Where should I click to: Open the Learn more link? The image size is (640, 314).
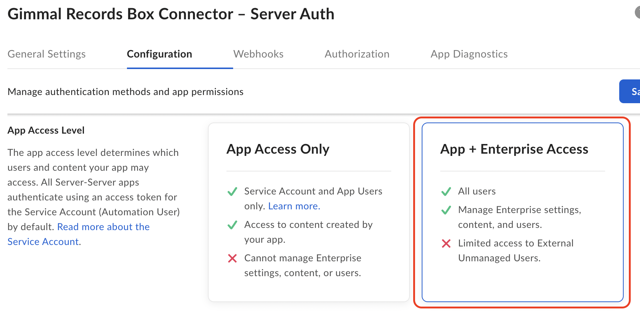tap(294, 206)
